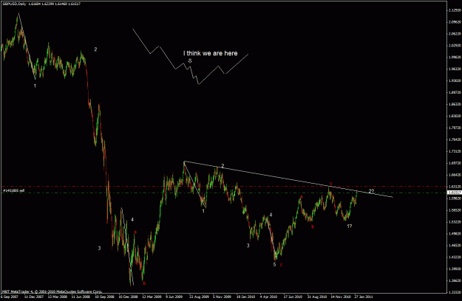This screenshot has height=301, width=462.
Task: Click the '10 Dec 2008' date label
Action: pos(128,297)
